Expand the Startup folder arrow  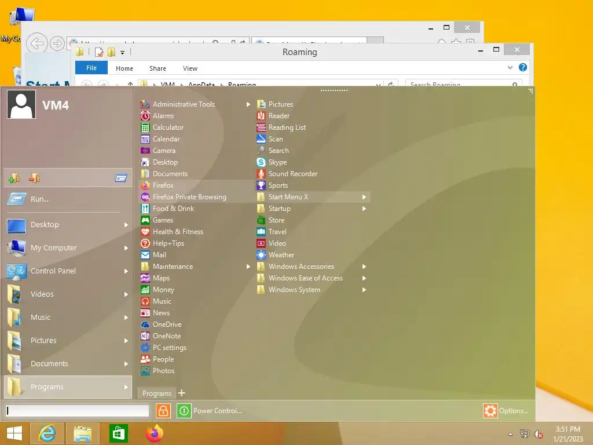pos(364,209)
